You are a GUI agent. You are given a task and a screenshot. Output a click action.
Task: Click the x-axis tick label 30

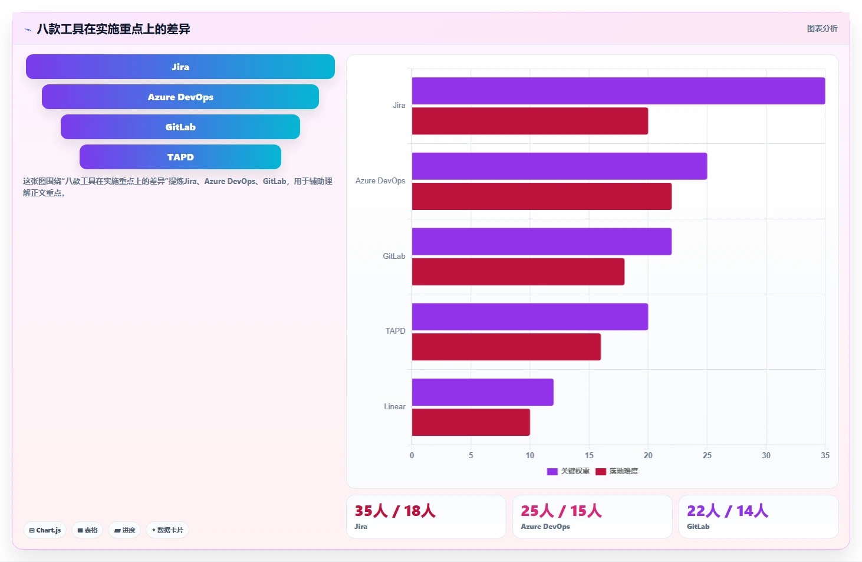pyautogui.click(x=766, y=455)
